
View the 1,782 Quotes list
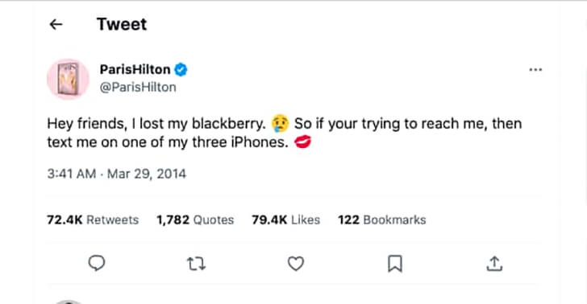[x=195, y=220]
